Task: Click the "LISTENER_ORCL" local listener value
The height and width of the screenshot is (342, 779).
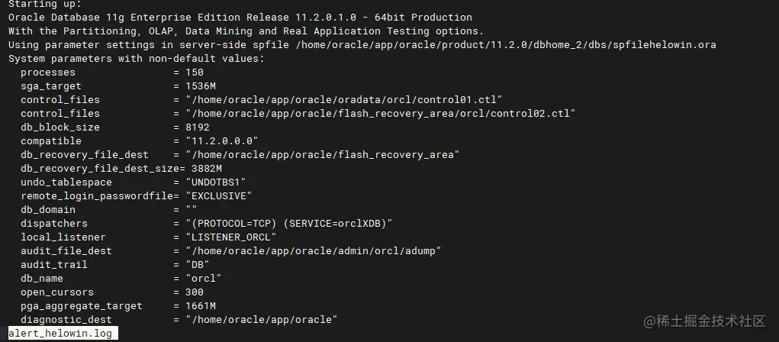Action: (x=231, y=237)
